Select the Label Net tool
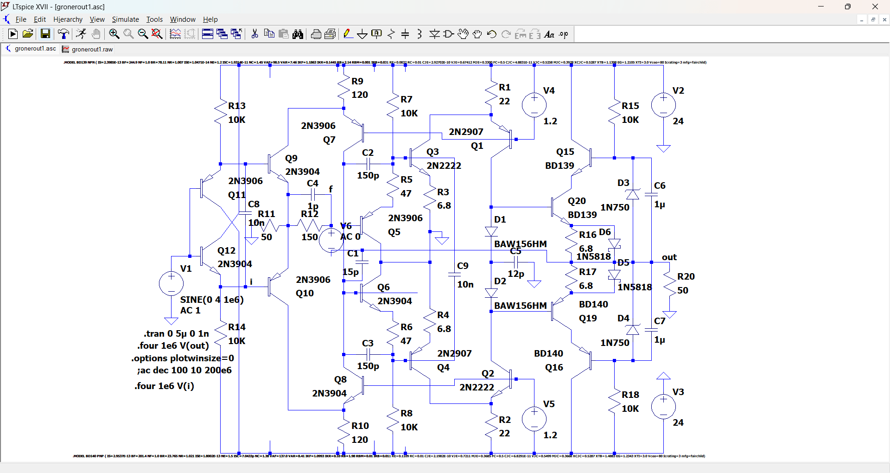The image size is (890, 473). click(x=377, y=34)
